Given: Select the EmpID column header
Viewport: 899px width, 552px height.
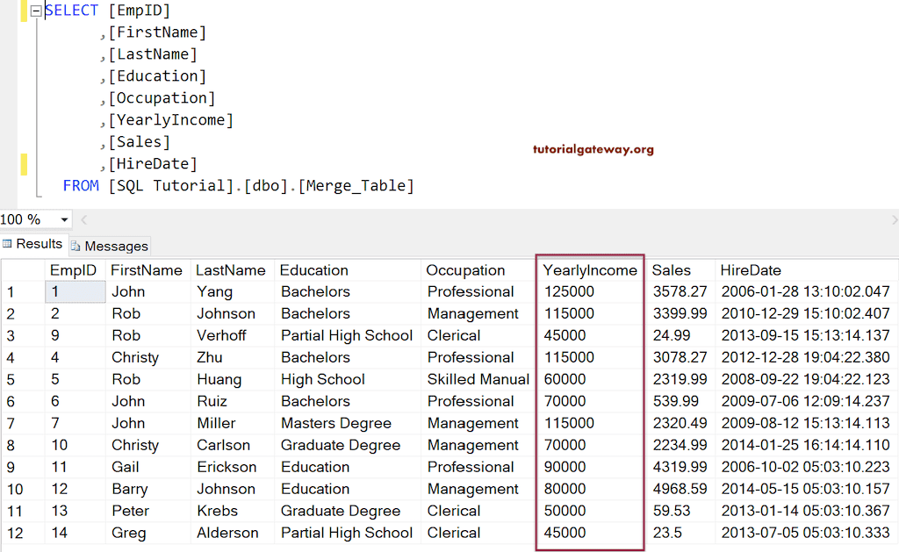Looking at the screenshot, I should (74, 269).
